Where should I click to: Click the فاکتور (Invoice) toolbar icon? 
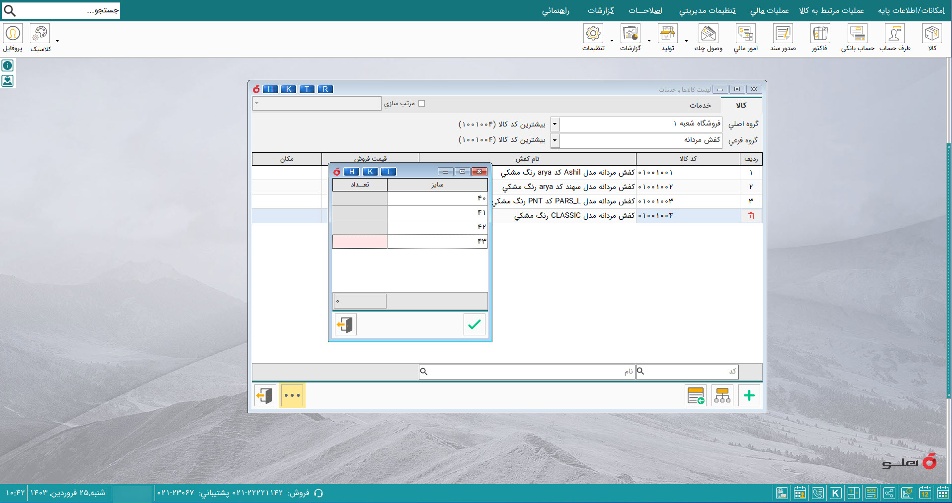click(819, 38)
